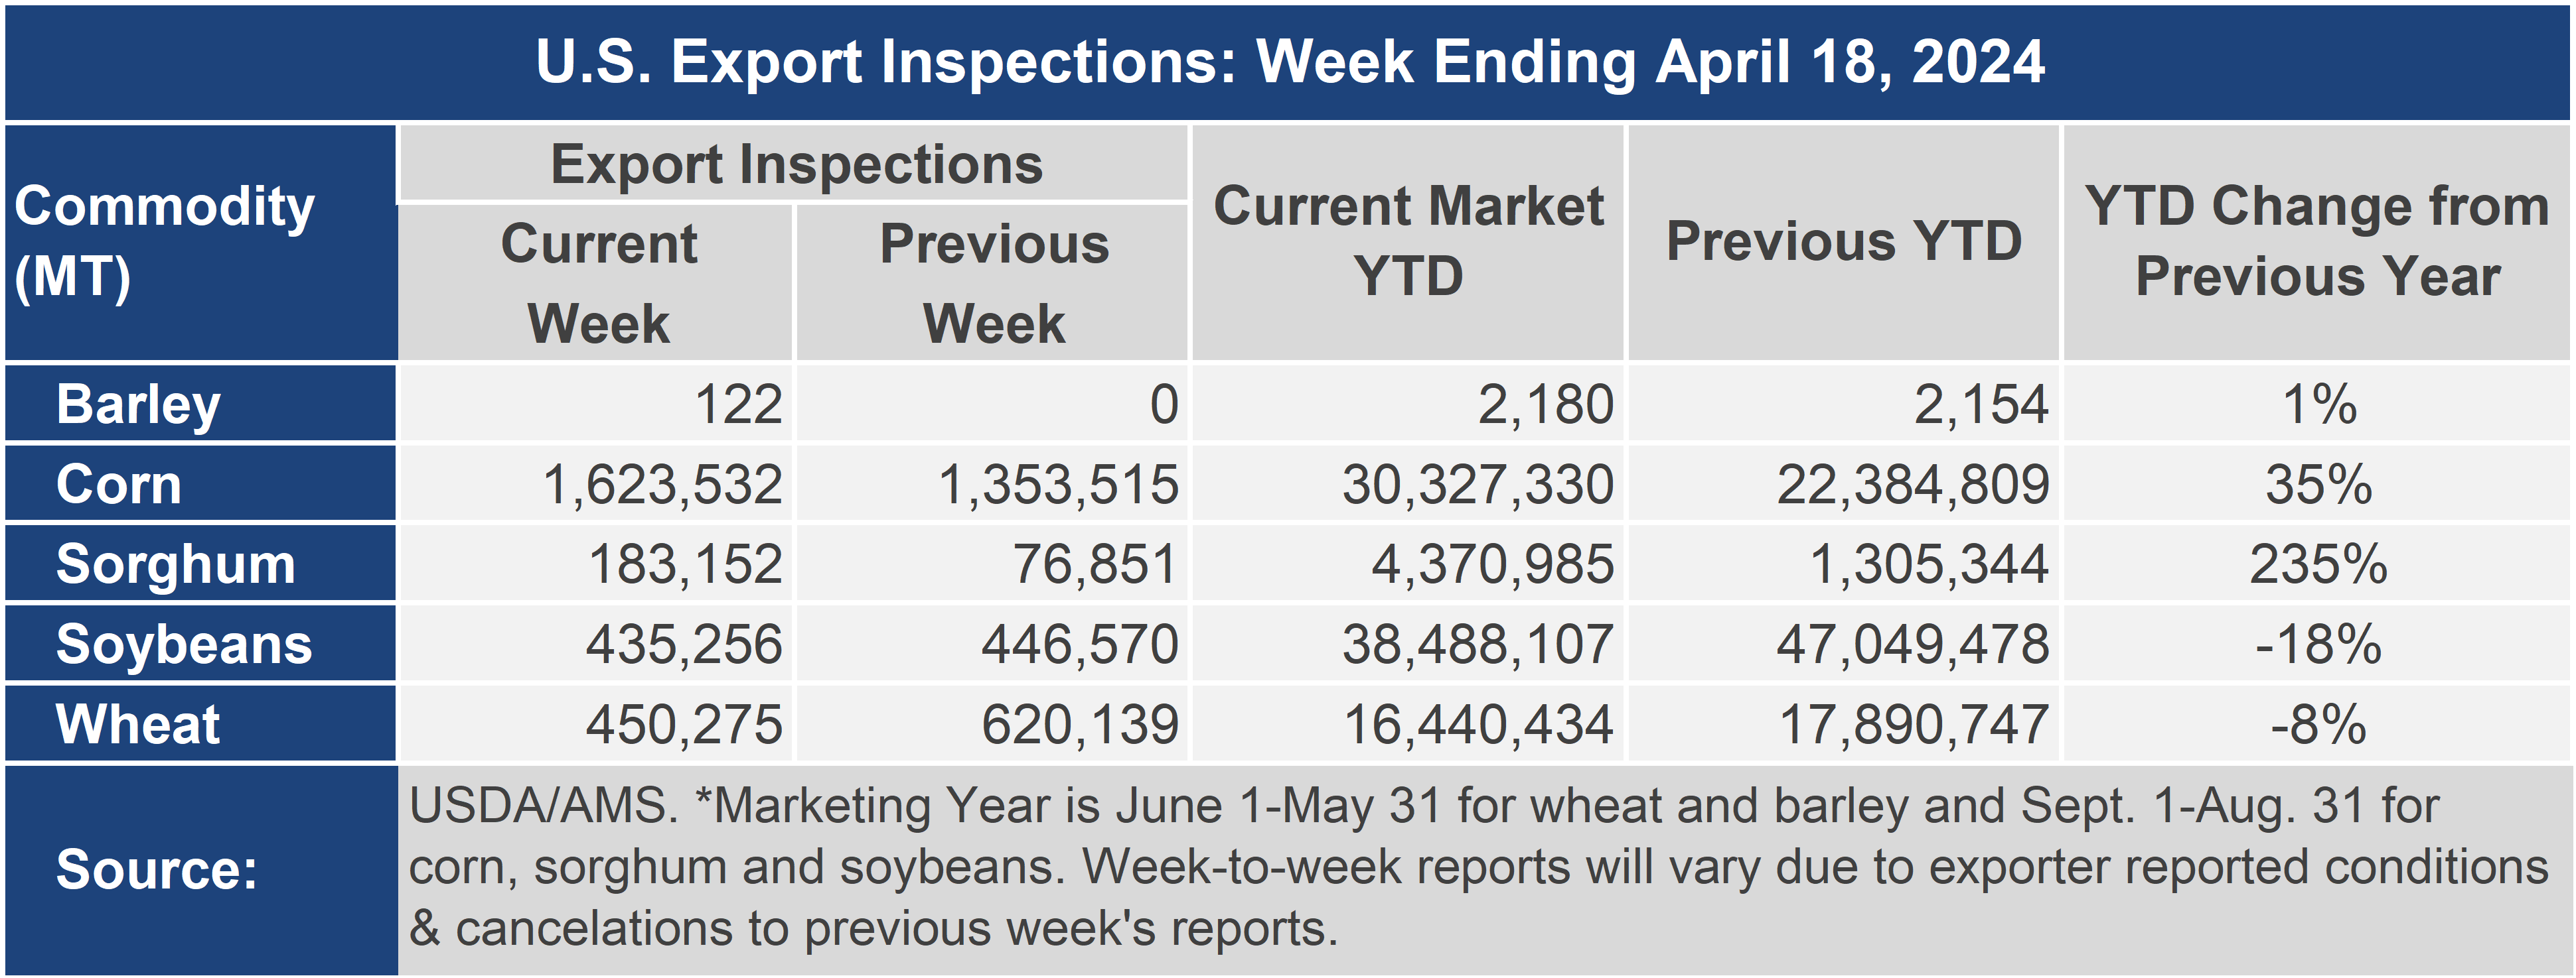Select the Commodity (MT) header cell
The width and height of the screenshot is (2576, 978).
coord(201,242)
